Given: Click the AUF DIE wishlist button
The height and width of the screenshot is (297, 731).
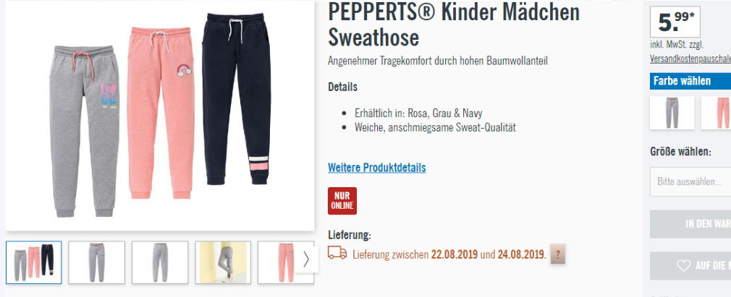Looking at the screenshot, I should pyautogui.click(x=690, y=266).
